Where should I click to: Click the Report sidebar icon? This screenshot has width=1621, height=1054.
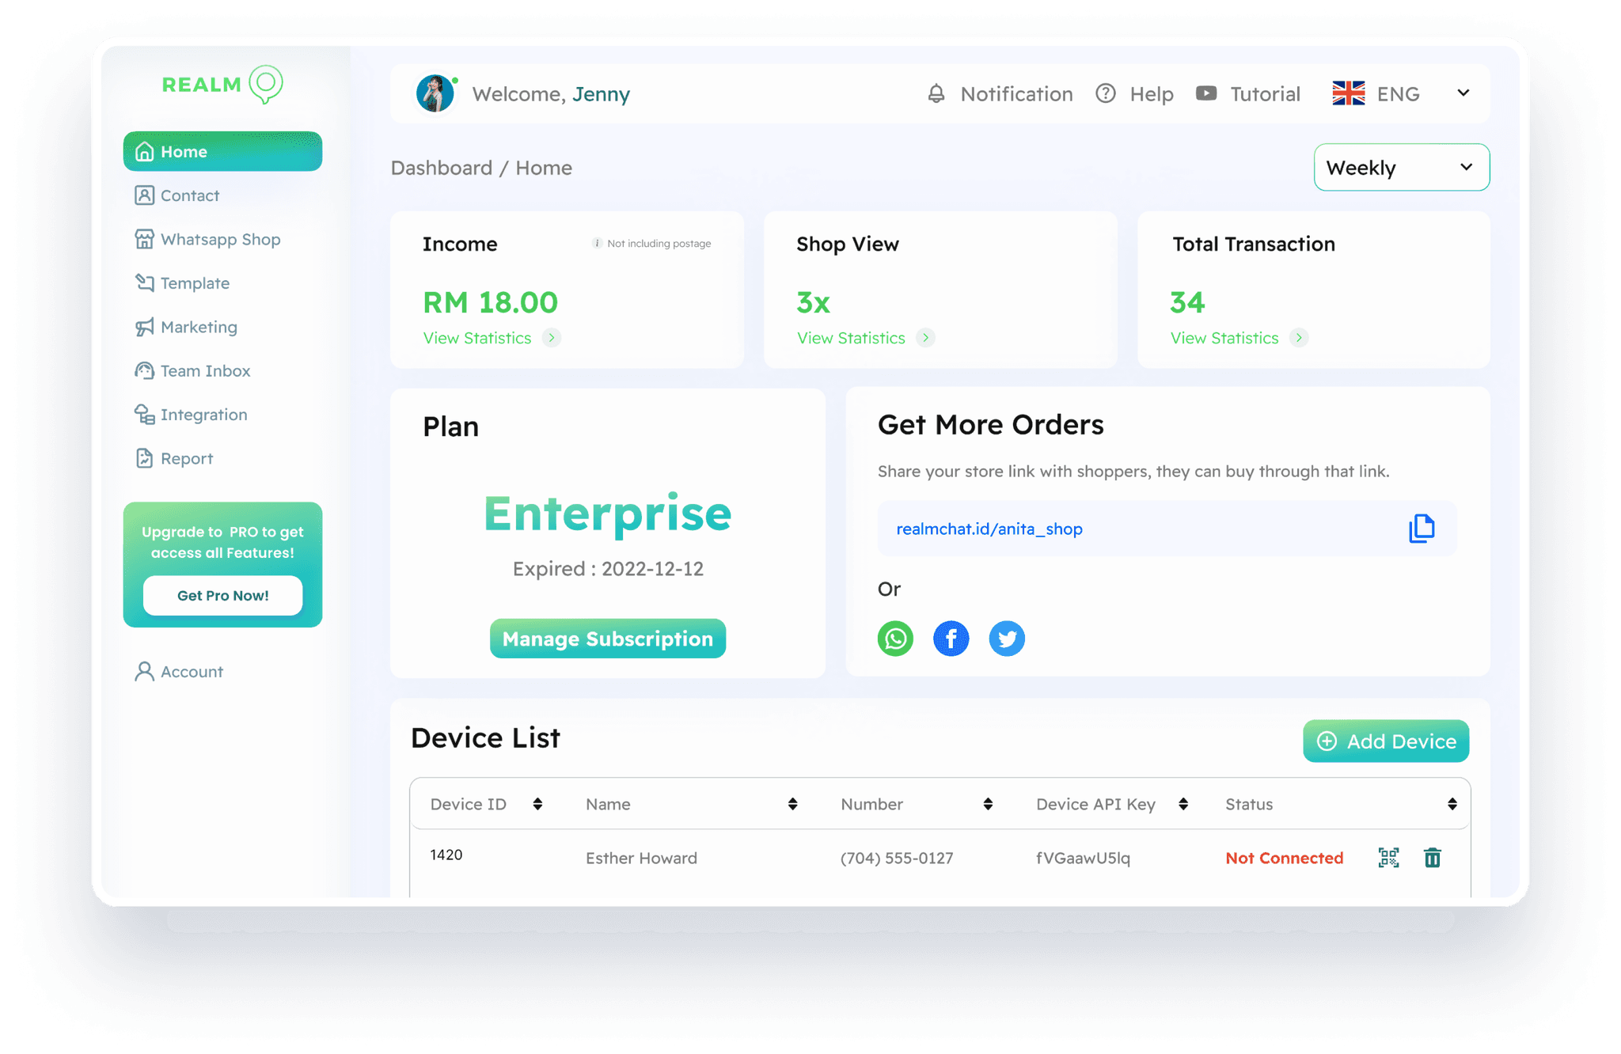coord(144,458)
